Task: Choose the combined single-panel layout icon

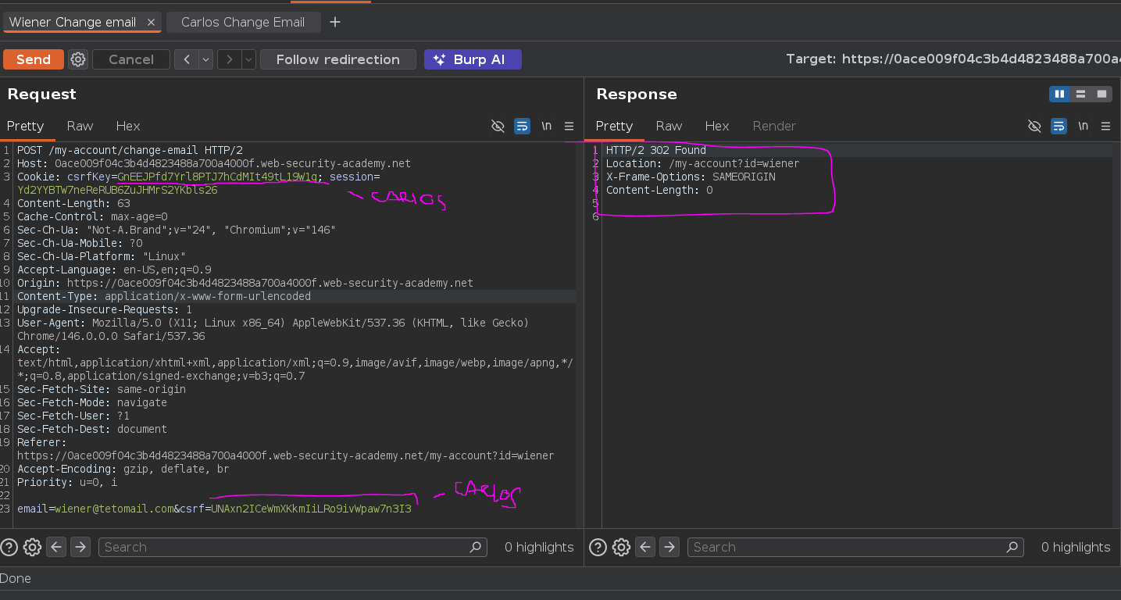Action: pos(1101,94)
